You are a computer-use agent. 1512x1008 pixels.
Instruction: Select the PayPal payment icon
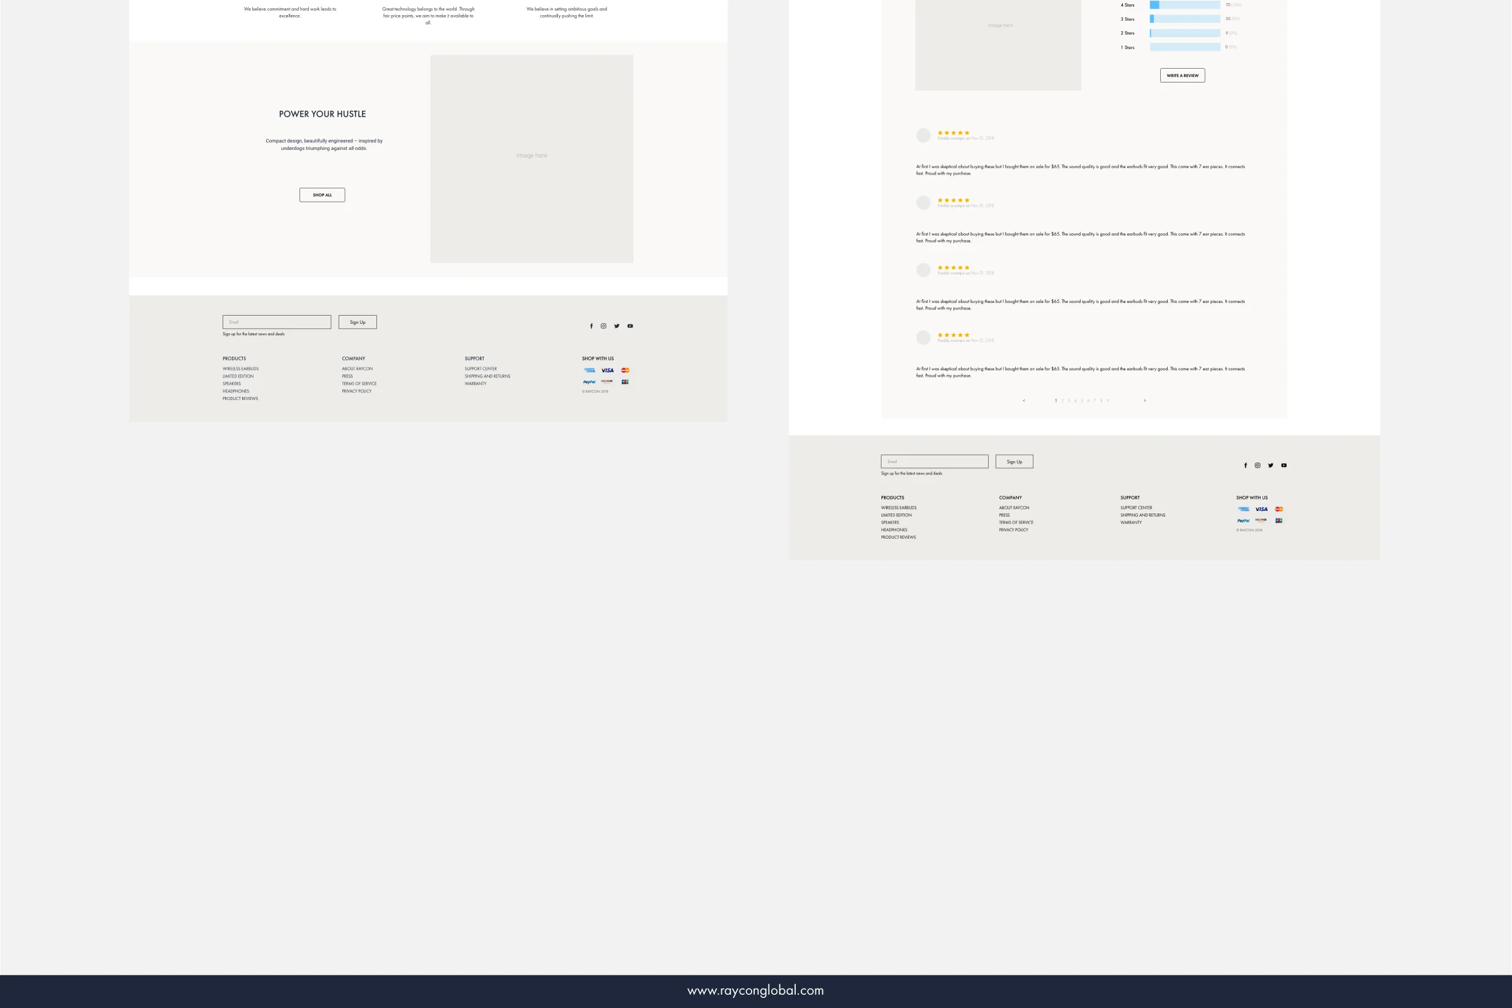coord(588,381)
